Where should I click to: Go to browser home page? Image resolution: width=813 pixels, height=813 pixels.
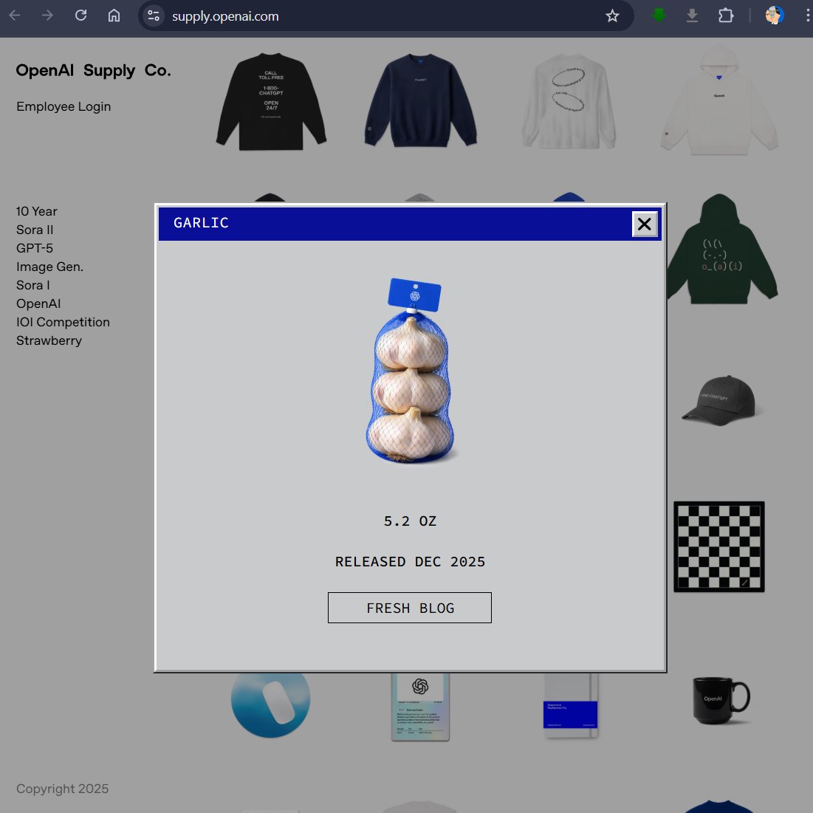[114, 16]
